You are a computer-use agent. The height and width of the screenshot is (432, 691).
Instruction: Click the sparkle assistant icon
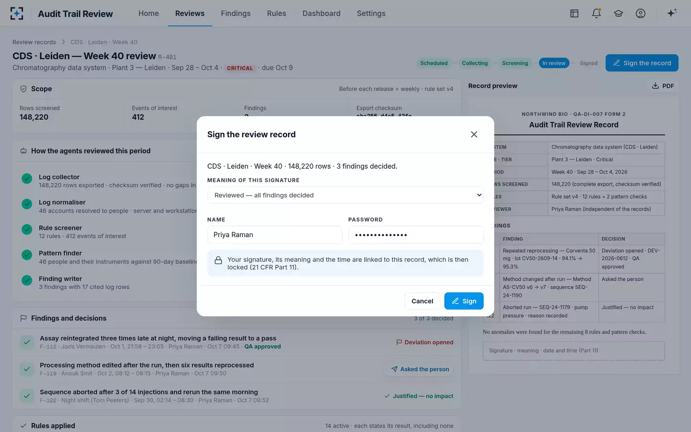pyautogui.click(x=672, y=13)
